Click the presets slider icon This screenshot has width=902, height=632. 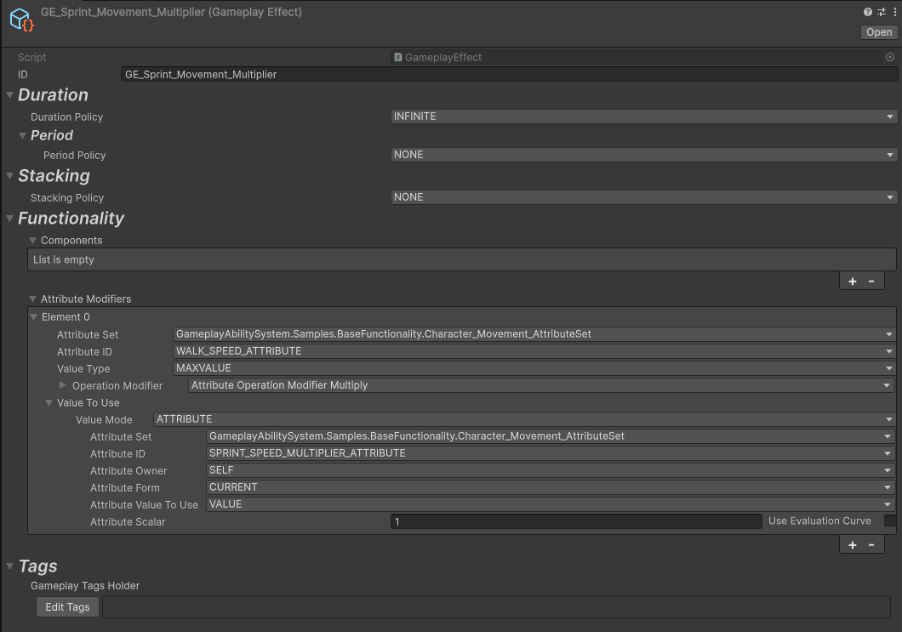click(881, 12)
